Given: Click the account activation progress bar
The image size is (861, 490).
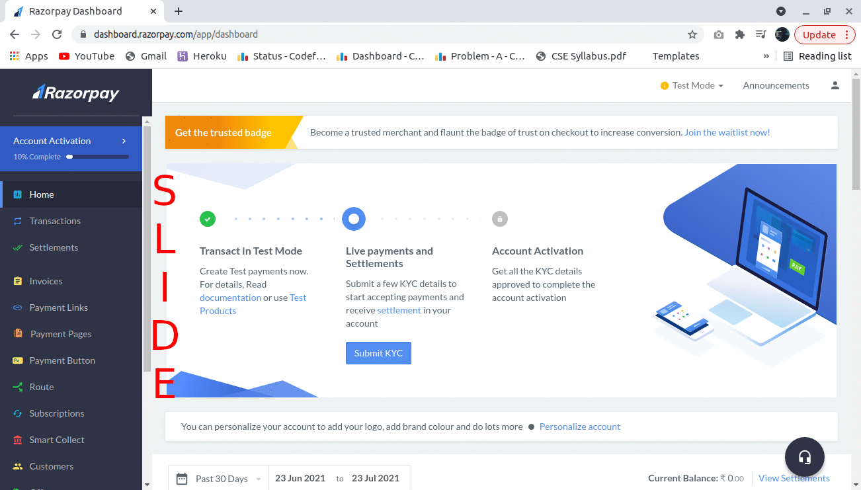Looking at the screenshot, I should click(x=97, y=157).
